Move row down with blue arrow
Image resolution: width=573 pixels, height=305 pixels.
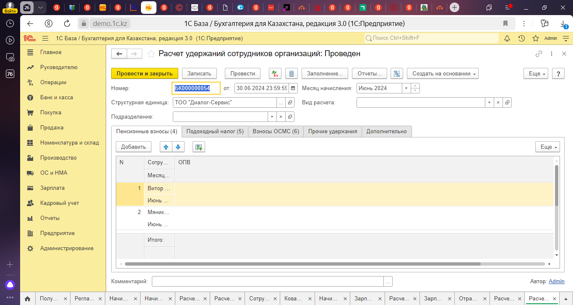tap(178, 147)
